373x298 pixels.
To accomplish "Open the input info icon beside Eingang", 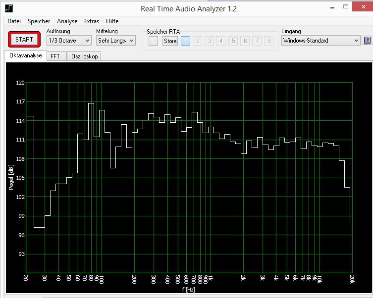I will 367,41.
